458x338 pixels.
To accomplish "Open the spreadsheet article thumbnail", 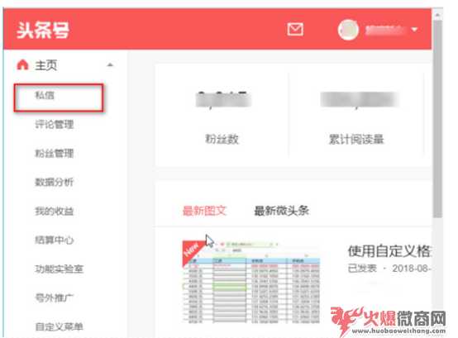I will 251,282.
